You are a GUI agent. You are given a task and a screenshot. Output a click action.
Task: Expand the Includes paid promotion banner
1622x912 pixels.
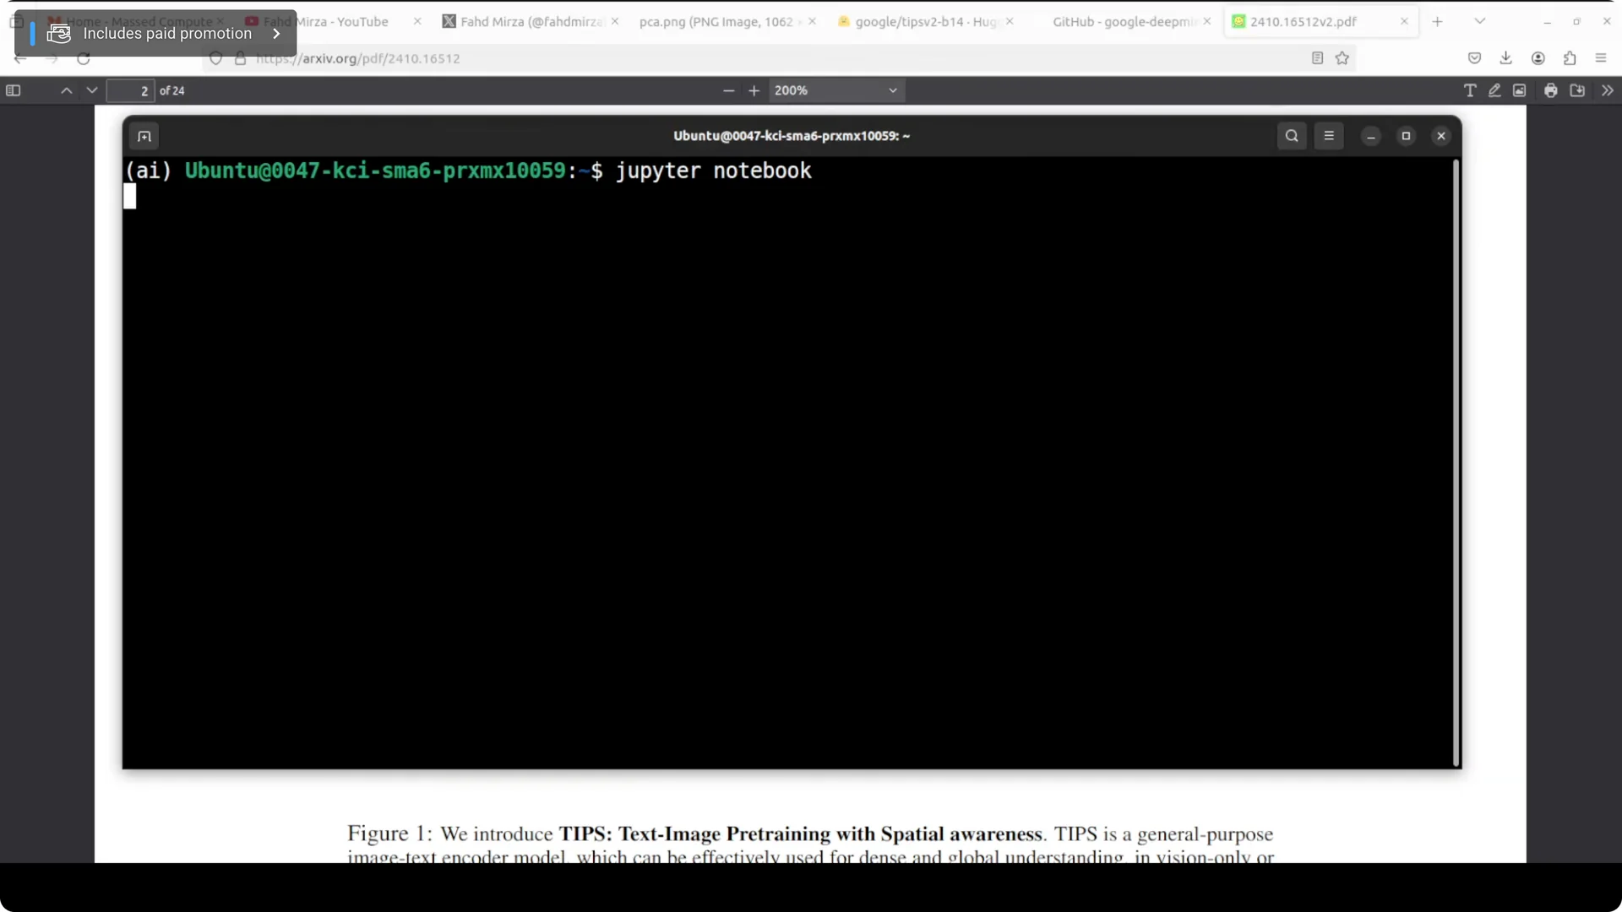[155, 34]
